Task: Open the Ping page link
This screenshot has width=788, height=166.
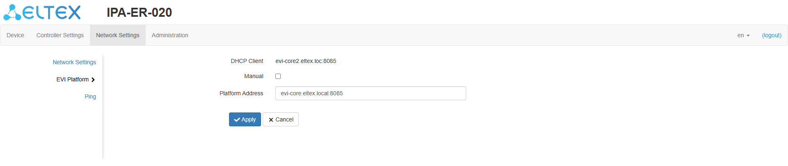Action: click(x=90, y=97)
